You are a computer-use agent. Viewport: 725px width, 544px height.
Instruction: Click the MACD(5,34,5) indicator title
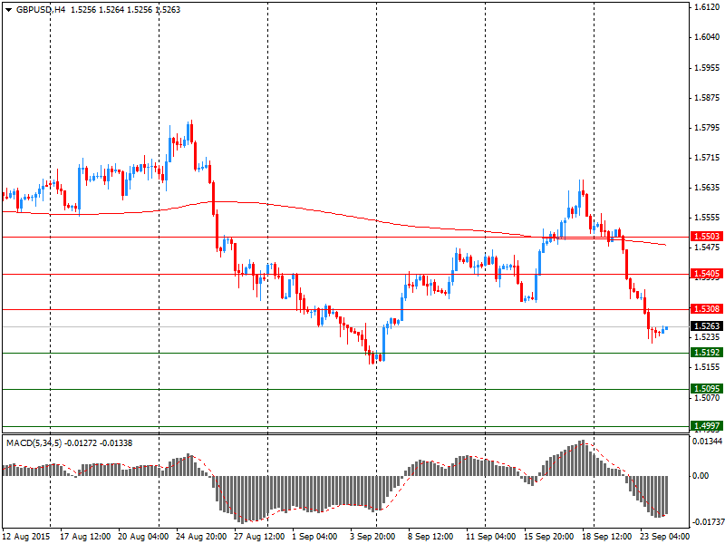pos(34,443)
